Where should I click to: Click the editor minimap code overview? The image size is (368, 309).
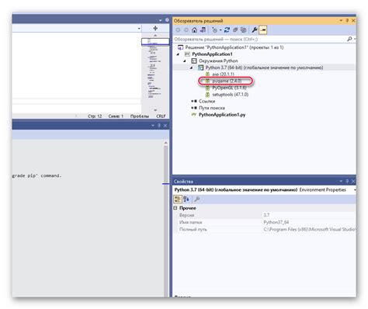(x=155, y=68)
